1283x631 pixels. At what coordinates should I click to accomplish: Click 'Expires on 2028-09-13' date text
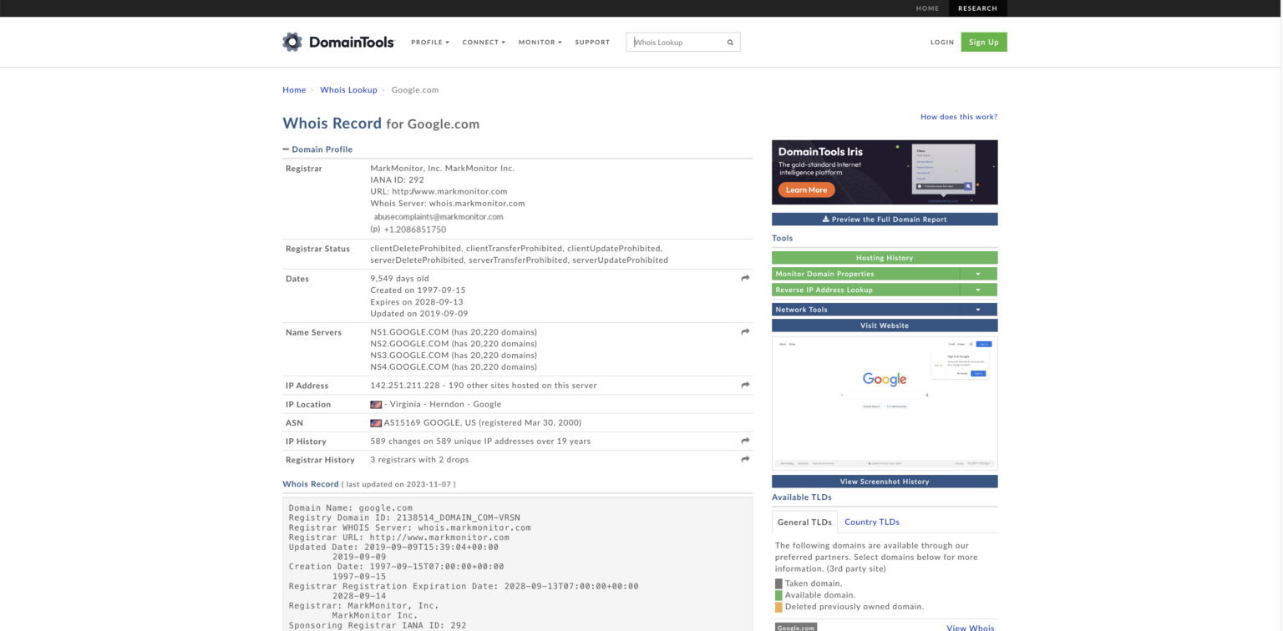coord(417,302)
